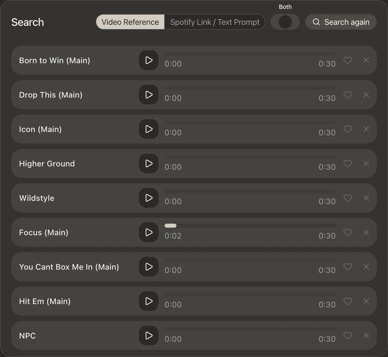Click the 0:02 elapsed time on Focus (Main)
The height and width of the screenshot is (357, 388).
pos(173,236)
